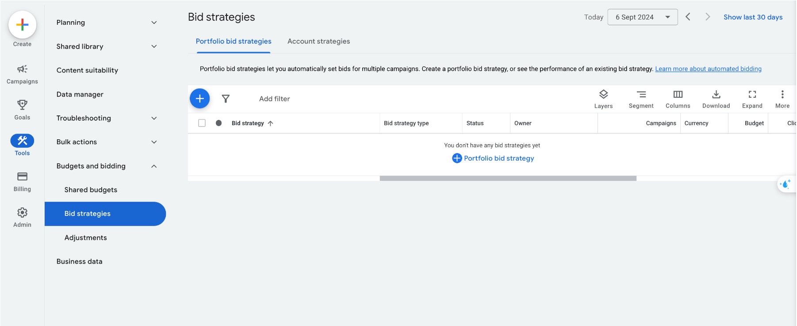
Task: Open Data manager menu item
Action: (x=80, y=94)
